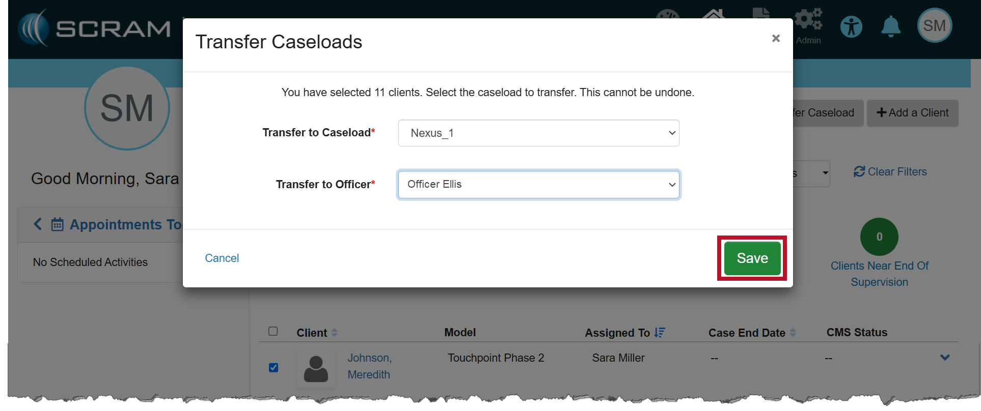Image resolution: width=981 pixels, height=411 pixels.
Task: Clear Filters on the client list
Action: (890, 172)
